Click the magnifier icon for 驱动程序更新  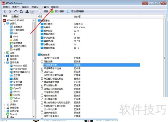coord(69,11)
